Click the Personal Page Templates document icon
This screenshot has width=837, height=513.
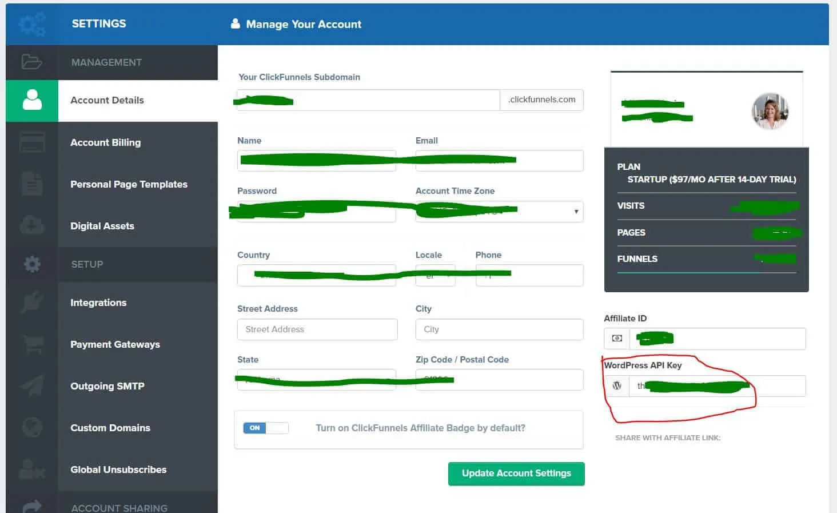coord(32,184)
